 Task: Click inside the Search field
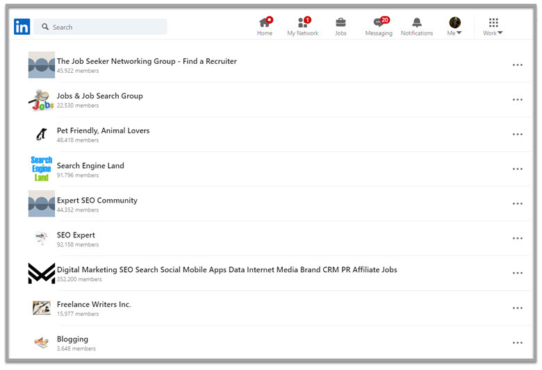click(x=104, y=27)
